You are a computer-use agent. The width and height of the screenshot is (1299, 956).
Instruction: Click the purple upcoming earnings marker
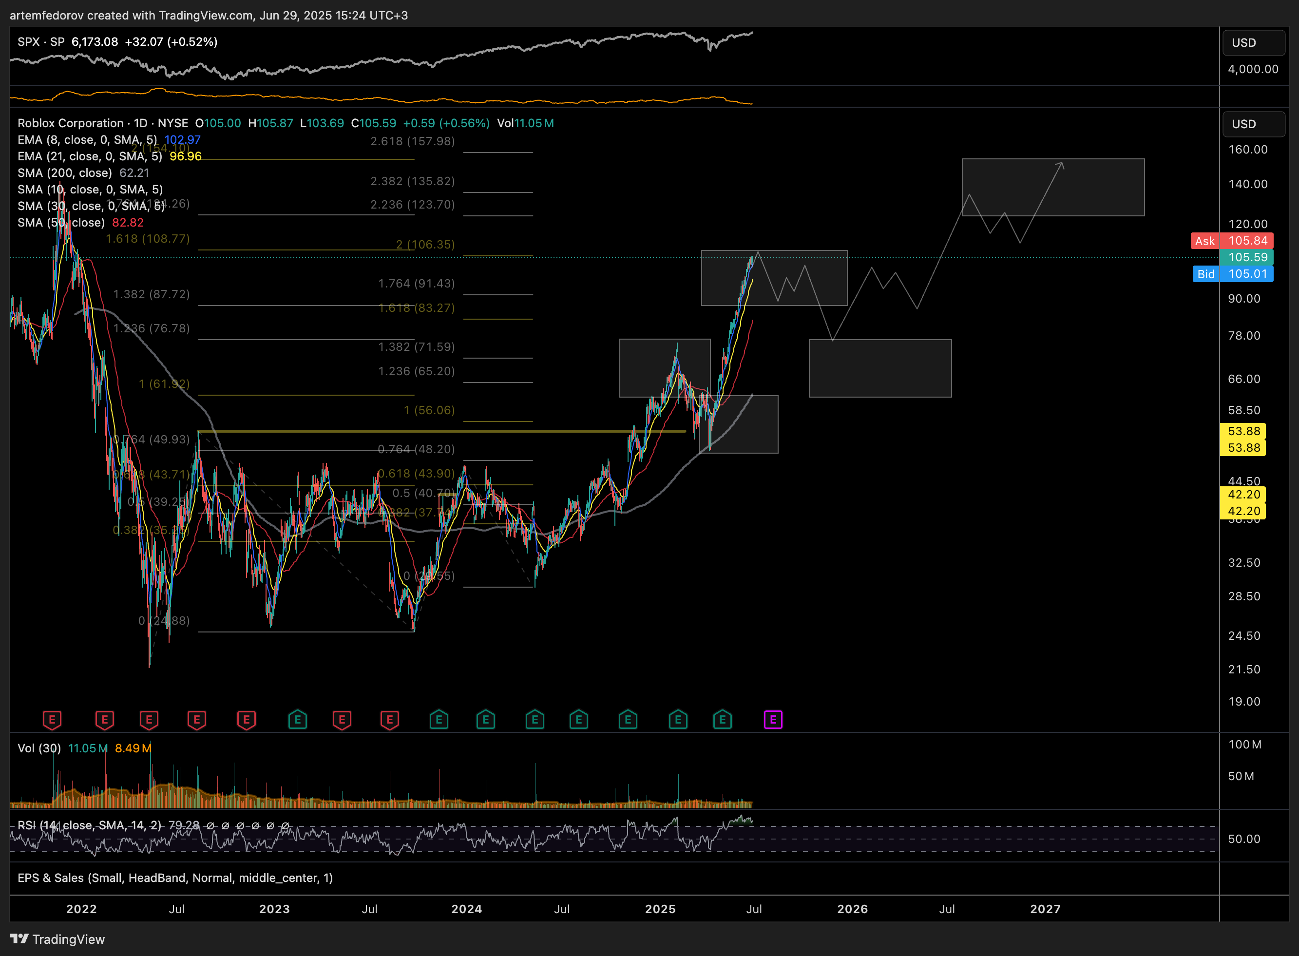773,720
